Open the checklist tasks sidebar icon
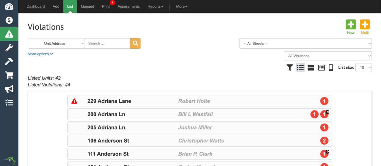 pos(9,103)
